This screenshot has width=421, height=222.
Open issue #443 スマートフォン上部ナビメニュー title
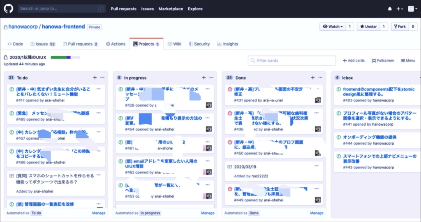click(x=379, y=159)
